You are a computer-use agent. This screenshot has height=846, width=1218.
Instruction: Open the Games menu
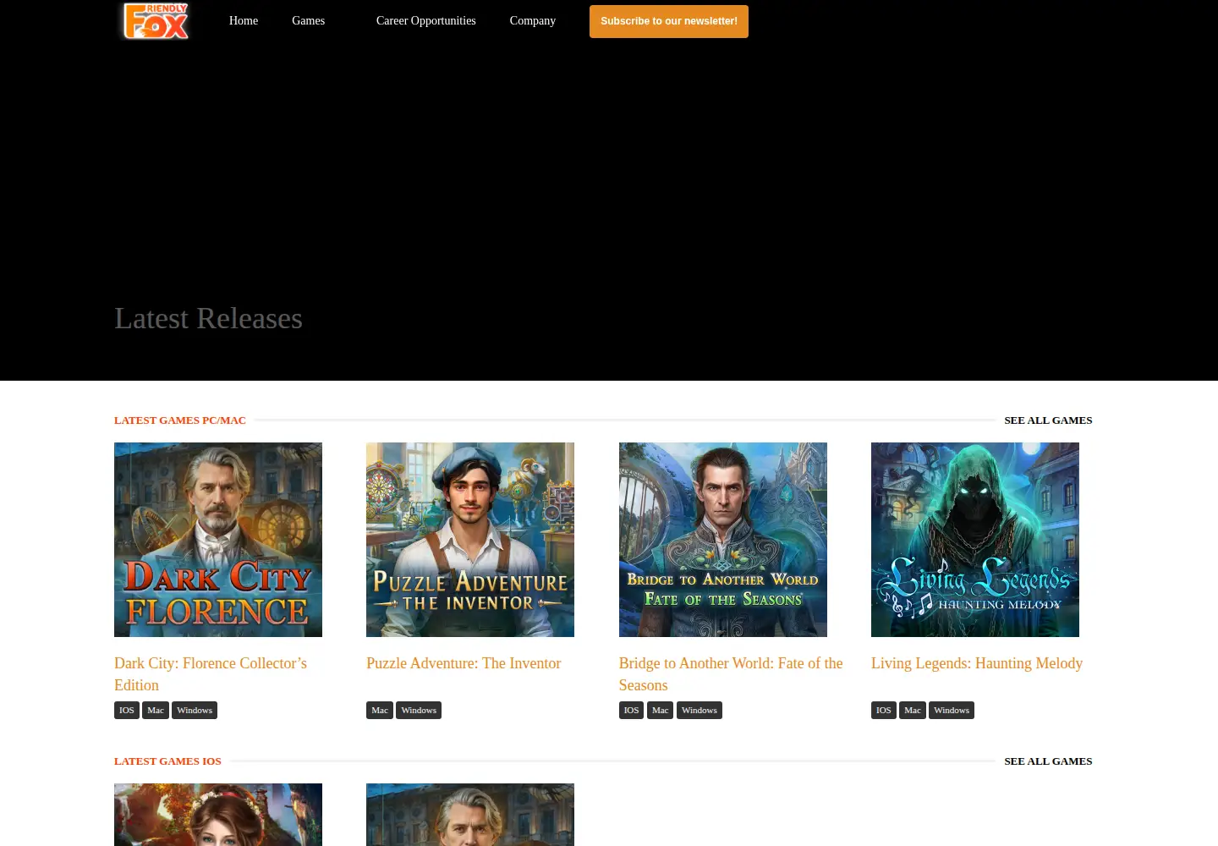(308, 20)
